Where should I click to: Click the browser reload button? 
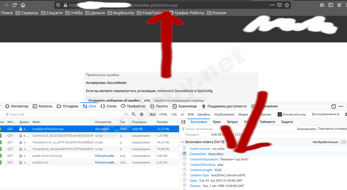click(x=15, y=5)
